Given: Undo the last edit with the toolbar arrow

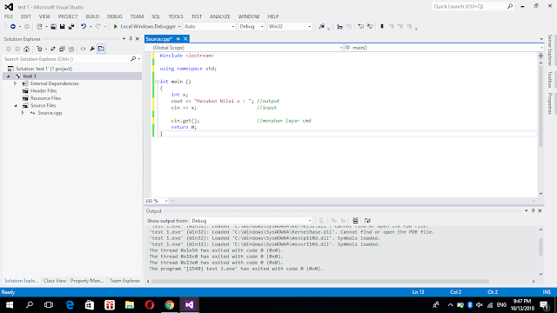Looking at the screenshot, I should click(x=84, y=27).
